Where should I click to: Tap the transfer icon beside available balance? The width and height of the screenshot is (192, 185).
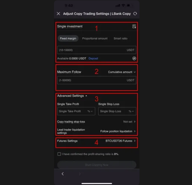click(x=134, y=58)
